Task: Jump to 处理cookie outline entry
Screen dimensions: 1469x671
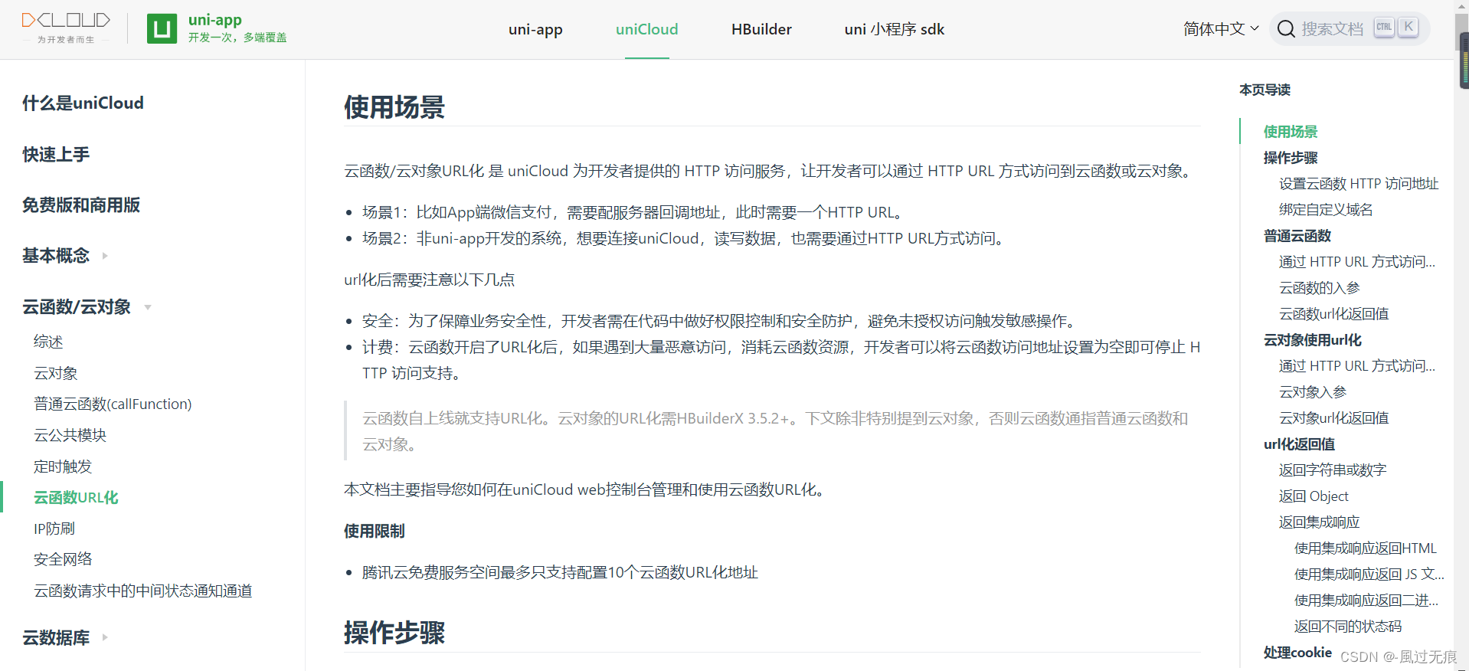Action: (1297, 653)
